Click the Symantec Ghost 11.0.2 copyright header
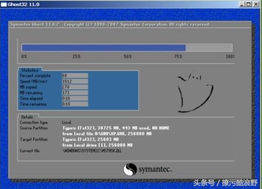This screenshot has height=189, width=262. pyautogui.click(x=110, y=25)
